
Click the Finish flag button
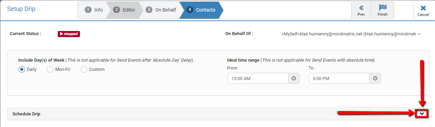tap(382, 10)
